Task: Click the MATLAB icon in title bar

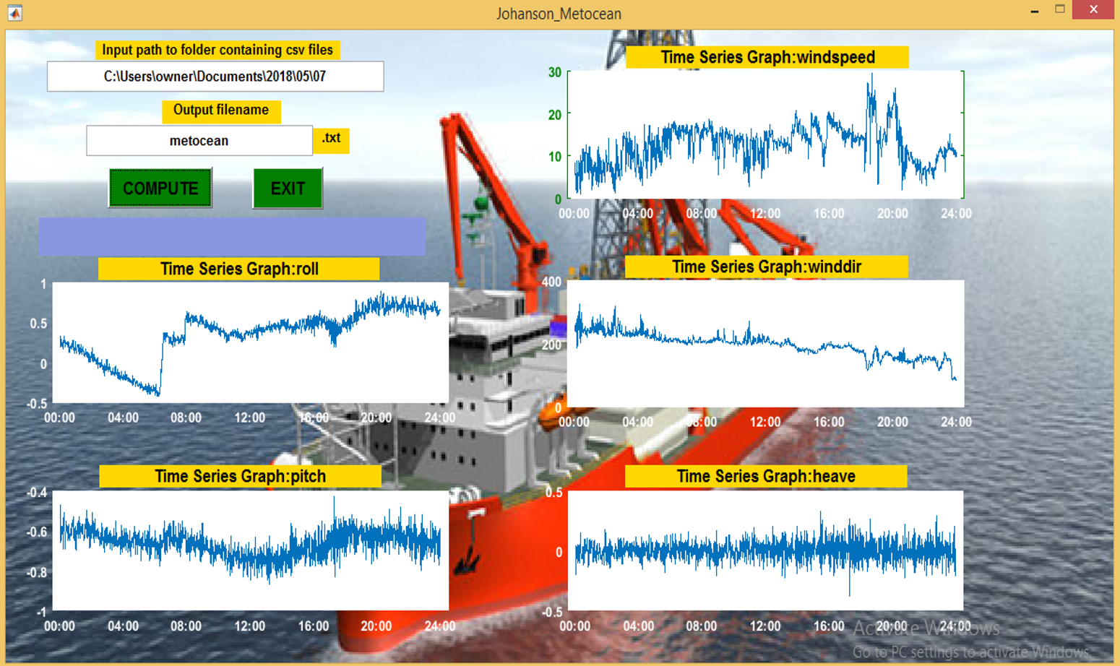Action: 14,12
